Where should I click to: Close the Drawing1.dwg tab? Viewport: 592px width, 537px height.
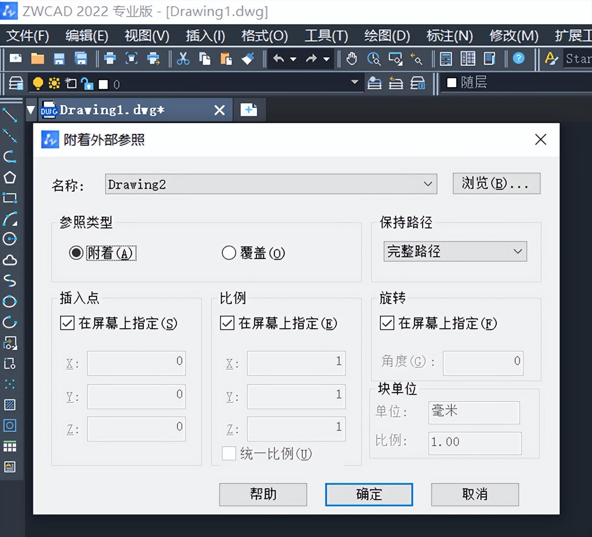click(x=219, y=110)
